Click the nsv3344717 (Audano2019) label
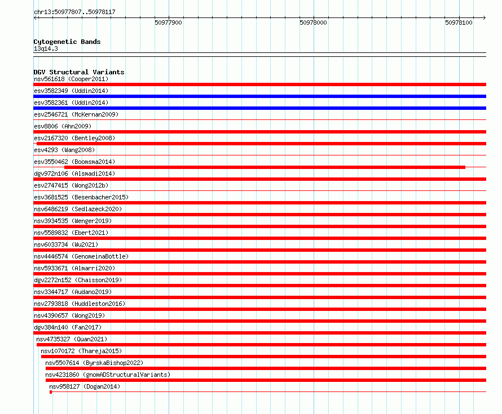This screenshot has height=414, width=502. pyautogui.click(x=73, y=292)
